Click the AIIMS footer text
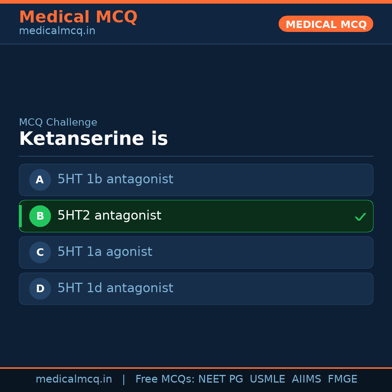The height and width of the screenshot is (392, 392). click(306, 379)
